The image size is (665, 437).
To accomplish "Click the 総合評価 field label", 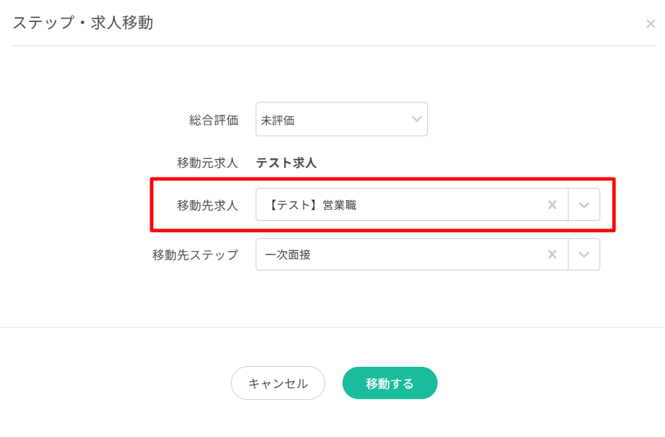I will (x=214, y=120).
